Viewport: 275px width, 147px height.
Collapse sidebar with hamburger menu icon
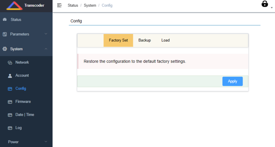click(59, 5)
